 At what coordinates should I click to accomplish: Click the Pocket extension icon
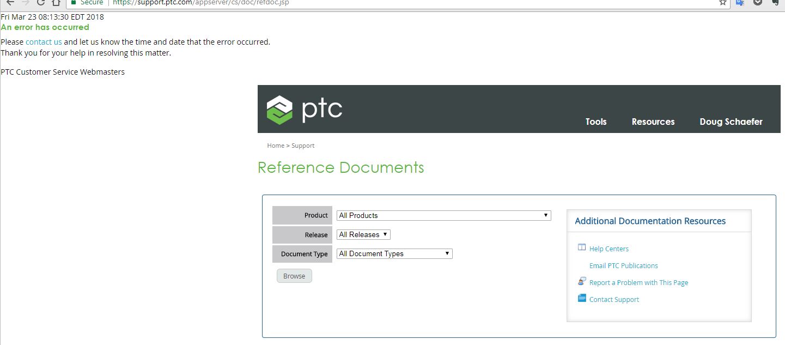(x=758, y=2)
